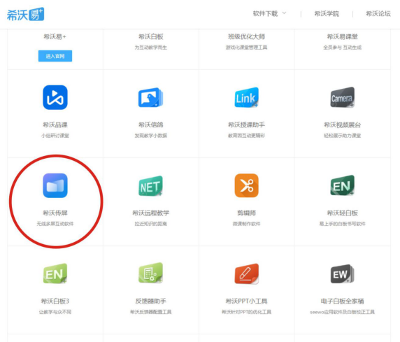Screen dimensions: 400x342
Task: Click the 希沃信鸽 title text
Action: pyautogui.click(x=151, y=124)
